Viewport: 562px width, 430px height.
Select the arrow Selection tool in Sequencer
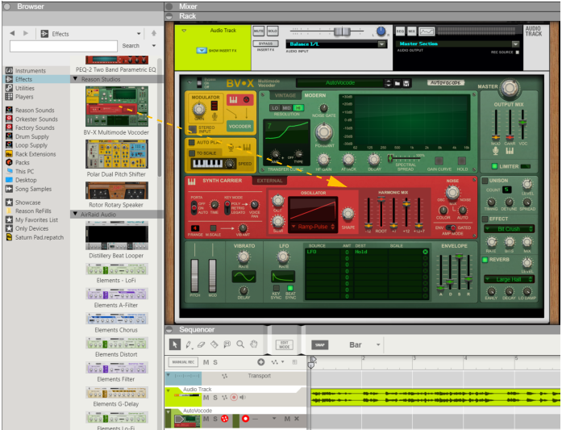click(174, 344)
